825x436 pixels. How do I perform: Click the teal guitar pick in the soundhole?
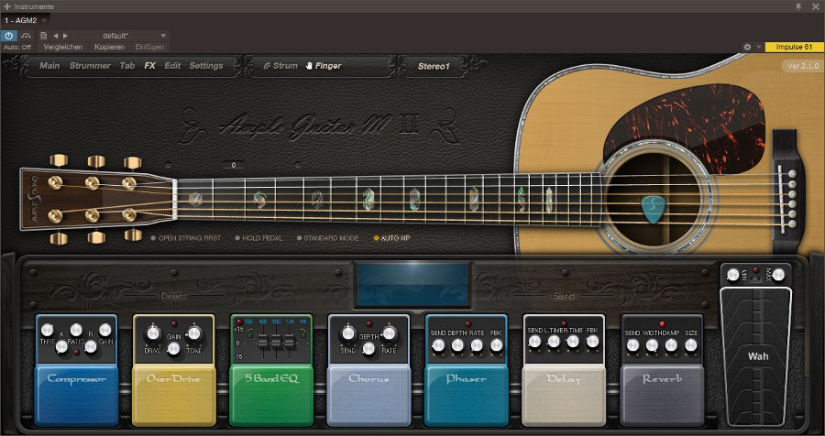click(654, 209)
